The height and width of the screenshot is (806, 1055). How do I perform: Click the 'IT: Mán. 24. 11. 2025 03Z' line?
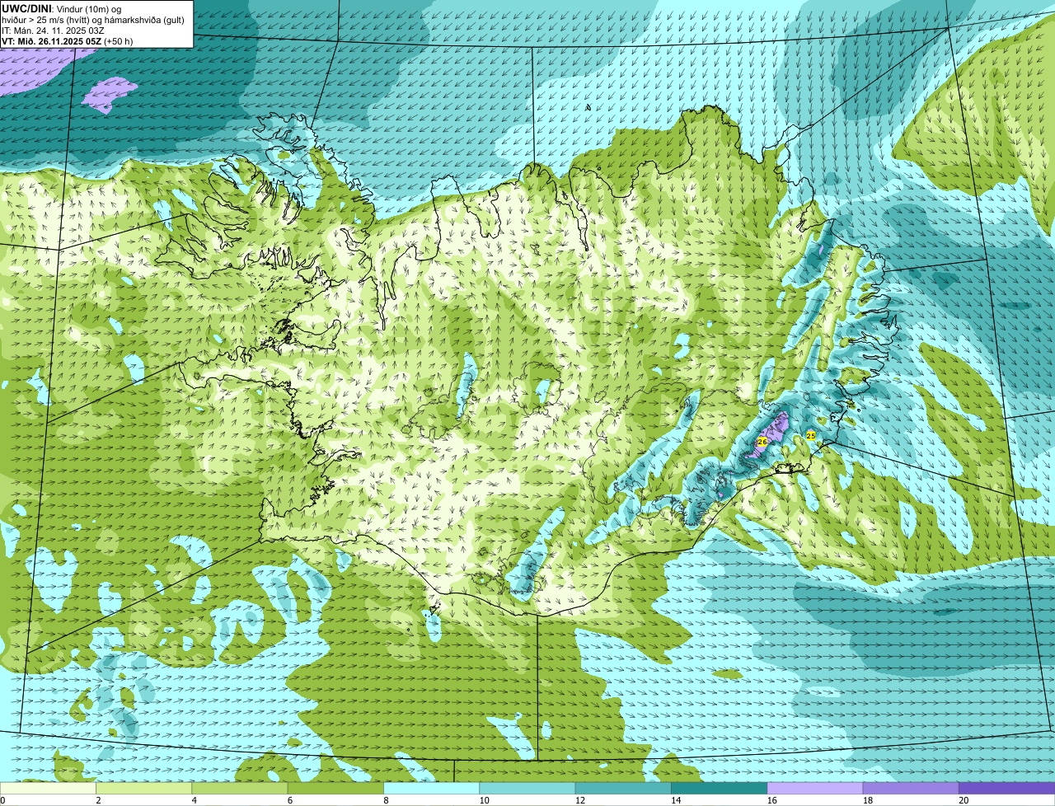click(x=53, y=30)
